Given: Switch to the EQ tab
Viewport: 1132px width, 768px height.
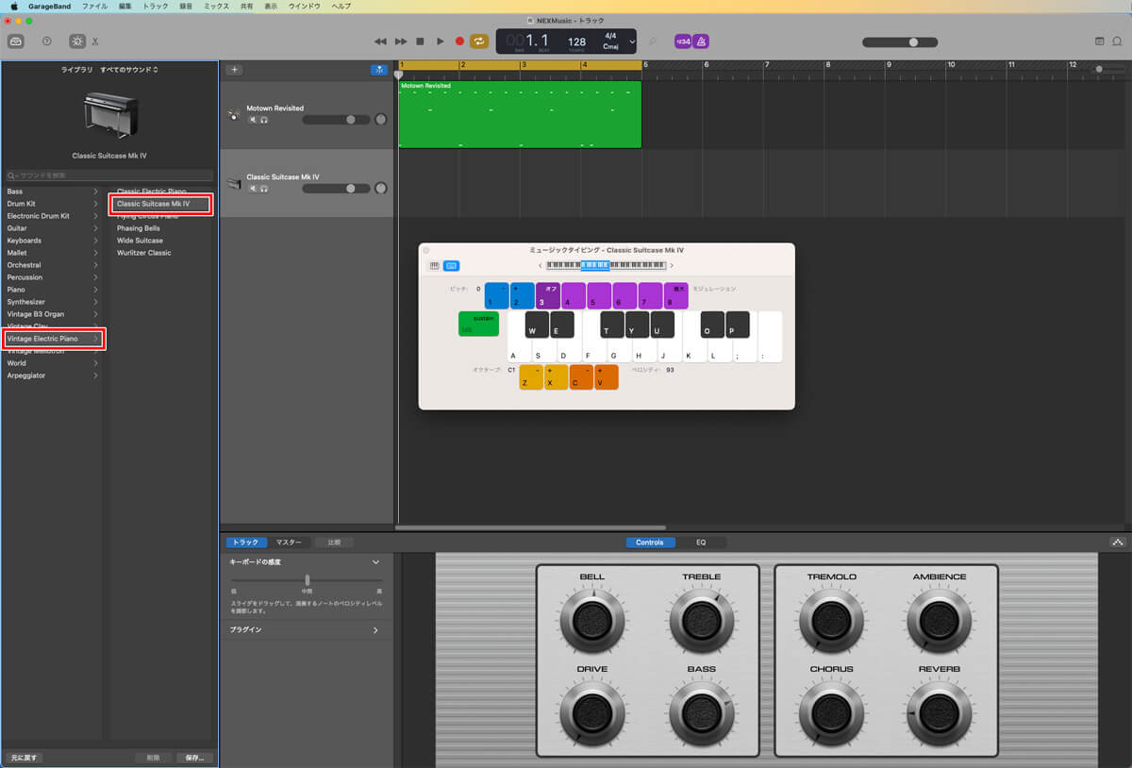Looking at the screenshot, I should (701, 543).
